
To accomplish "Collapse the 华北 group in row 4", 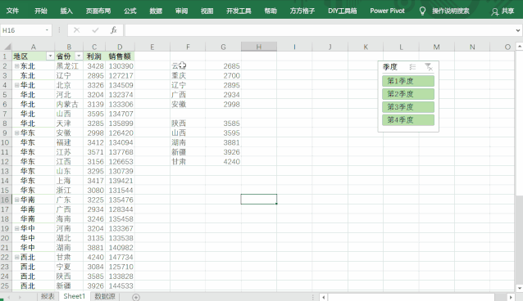I will point(16,85).
